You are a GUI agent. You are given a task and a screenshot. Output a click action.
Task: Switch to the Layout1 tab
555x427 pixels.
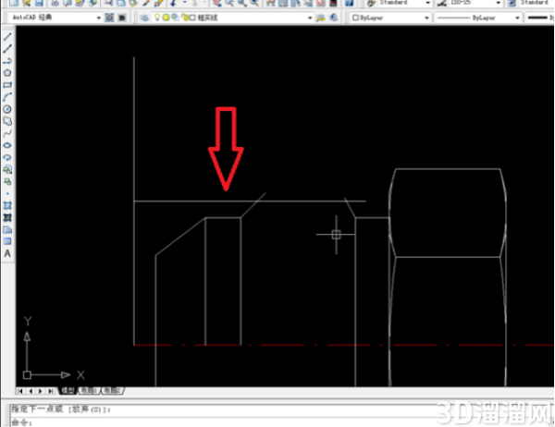89,391
